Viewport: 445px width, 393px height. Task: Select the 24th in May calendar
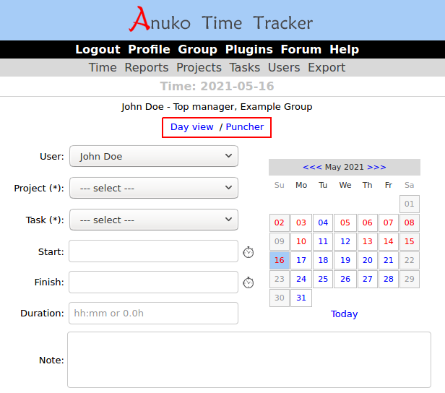point(301,279)
